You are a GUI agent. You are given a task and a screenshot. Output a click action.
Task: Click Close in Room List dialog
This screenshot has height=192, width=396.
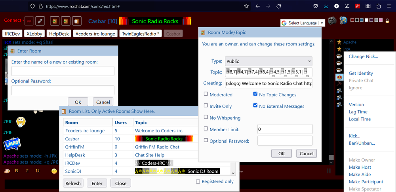121,183
